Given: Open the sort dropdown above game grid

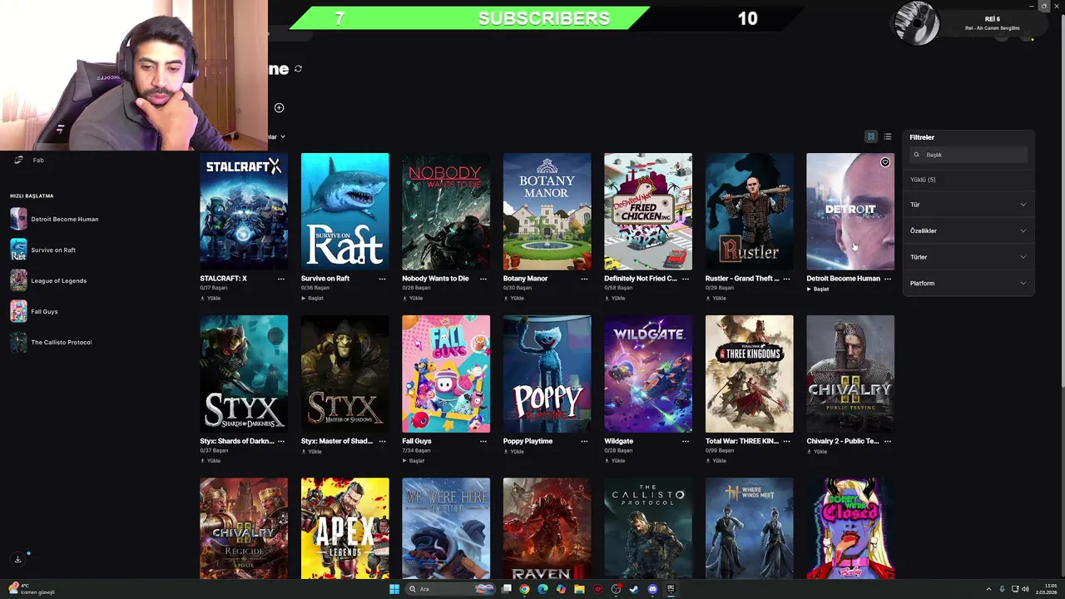Looking at the screenshot, I should [277, 136].
